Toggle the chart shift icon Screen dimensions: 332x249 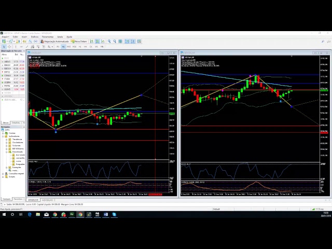(133, 41)
